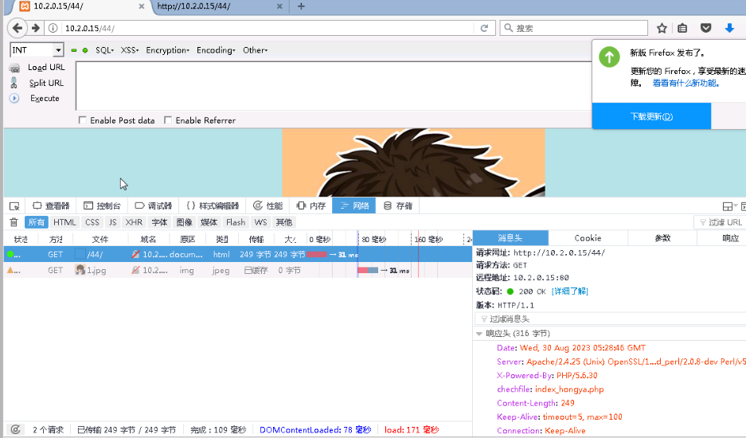Go forward with the forward arrow
Screen dimensions: 746x438
pyautogui.click(x=36, y=28)
